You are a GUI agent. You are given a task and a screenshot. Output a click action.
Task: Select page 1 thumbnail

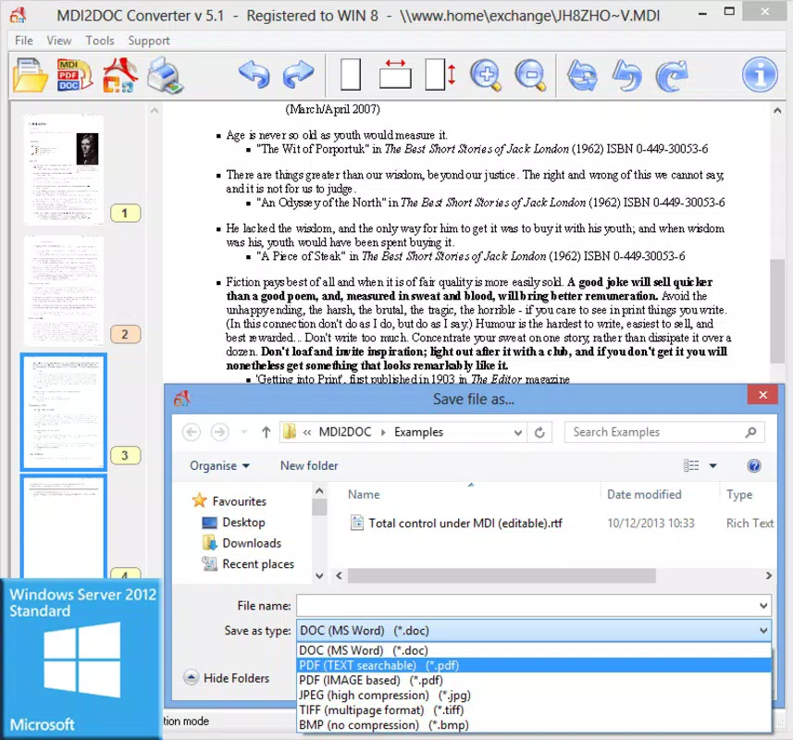[64, 170]
